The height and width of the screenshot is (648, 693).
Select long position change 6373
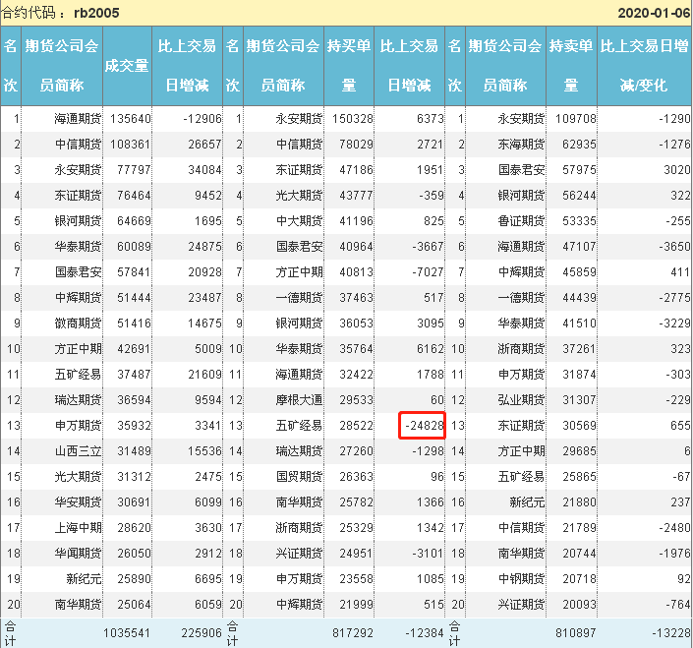(x=430, y=119)
